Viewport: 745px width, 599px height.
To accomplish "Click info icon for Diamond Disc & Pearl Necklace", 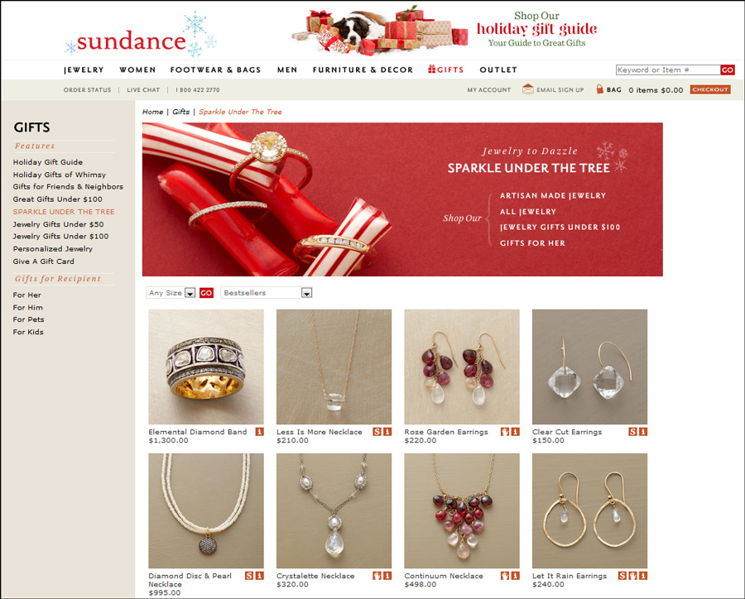I will 259,575.
